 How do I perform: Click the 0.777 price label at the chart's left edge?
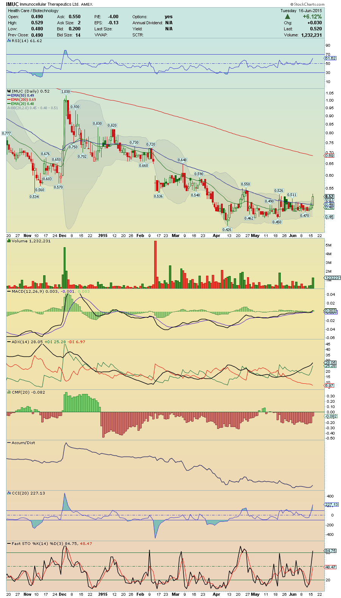(x=6, y=133)
